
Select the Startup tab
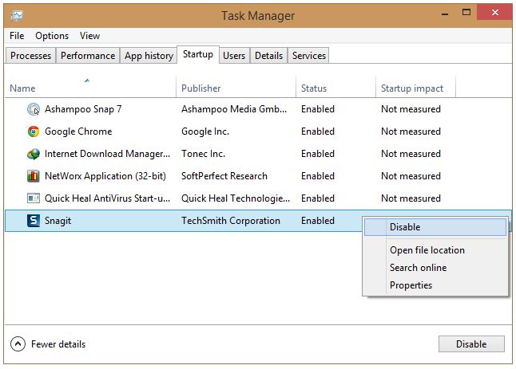click(198, 54)
